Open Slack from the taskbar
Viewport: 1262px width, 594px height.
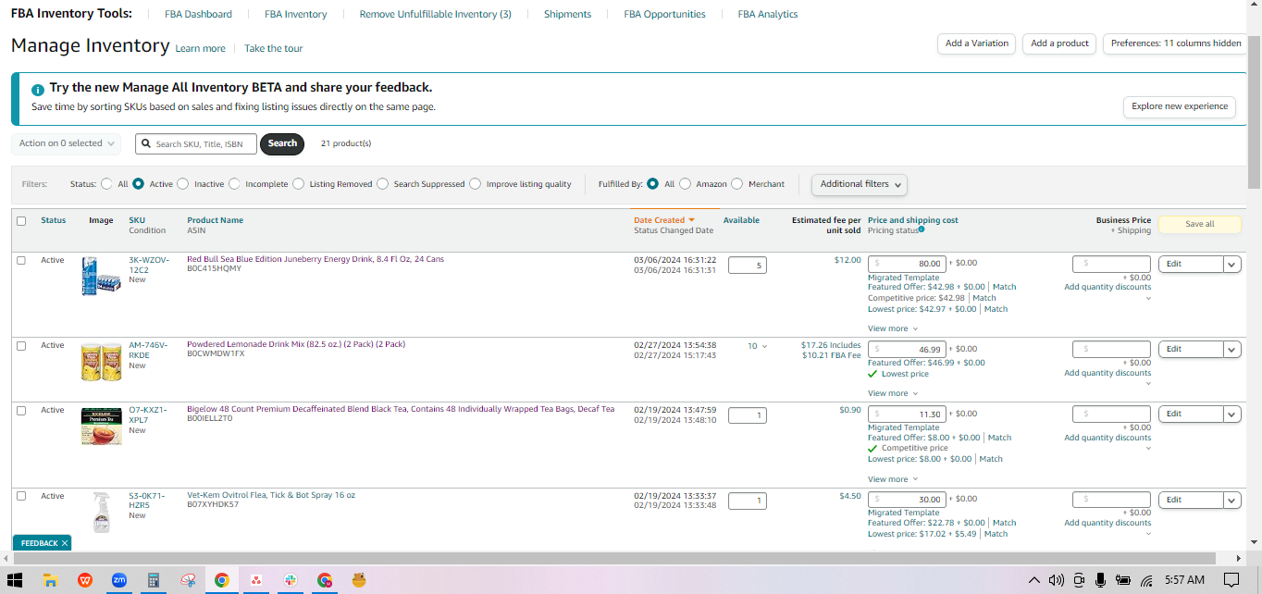click(291, 580)
